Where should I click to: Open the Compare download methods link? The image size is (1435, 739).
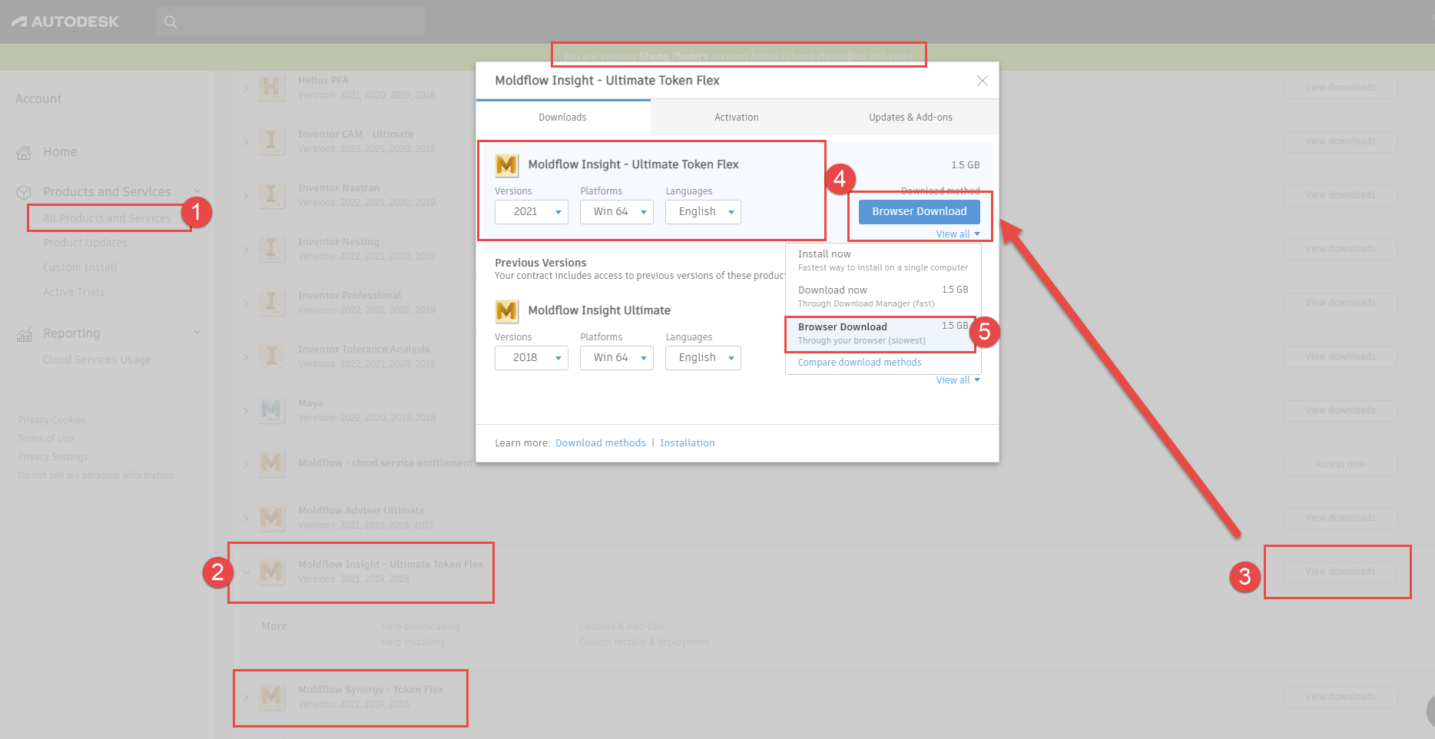coord(859,362)
